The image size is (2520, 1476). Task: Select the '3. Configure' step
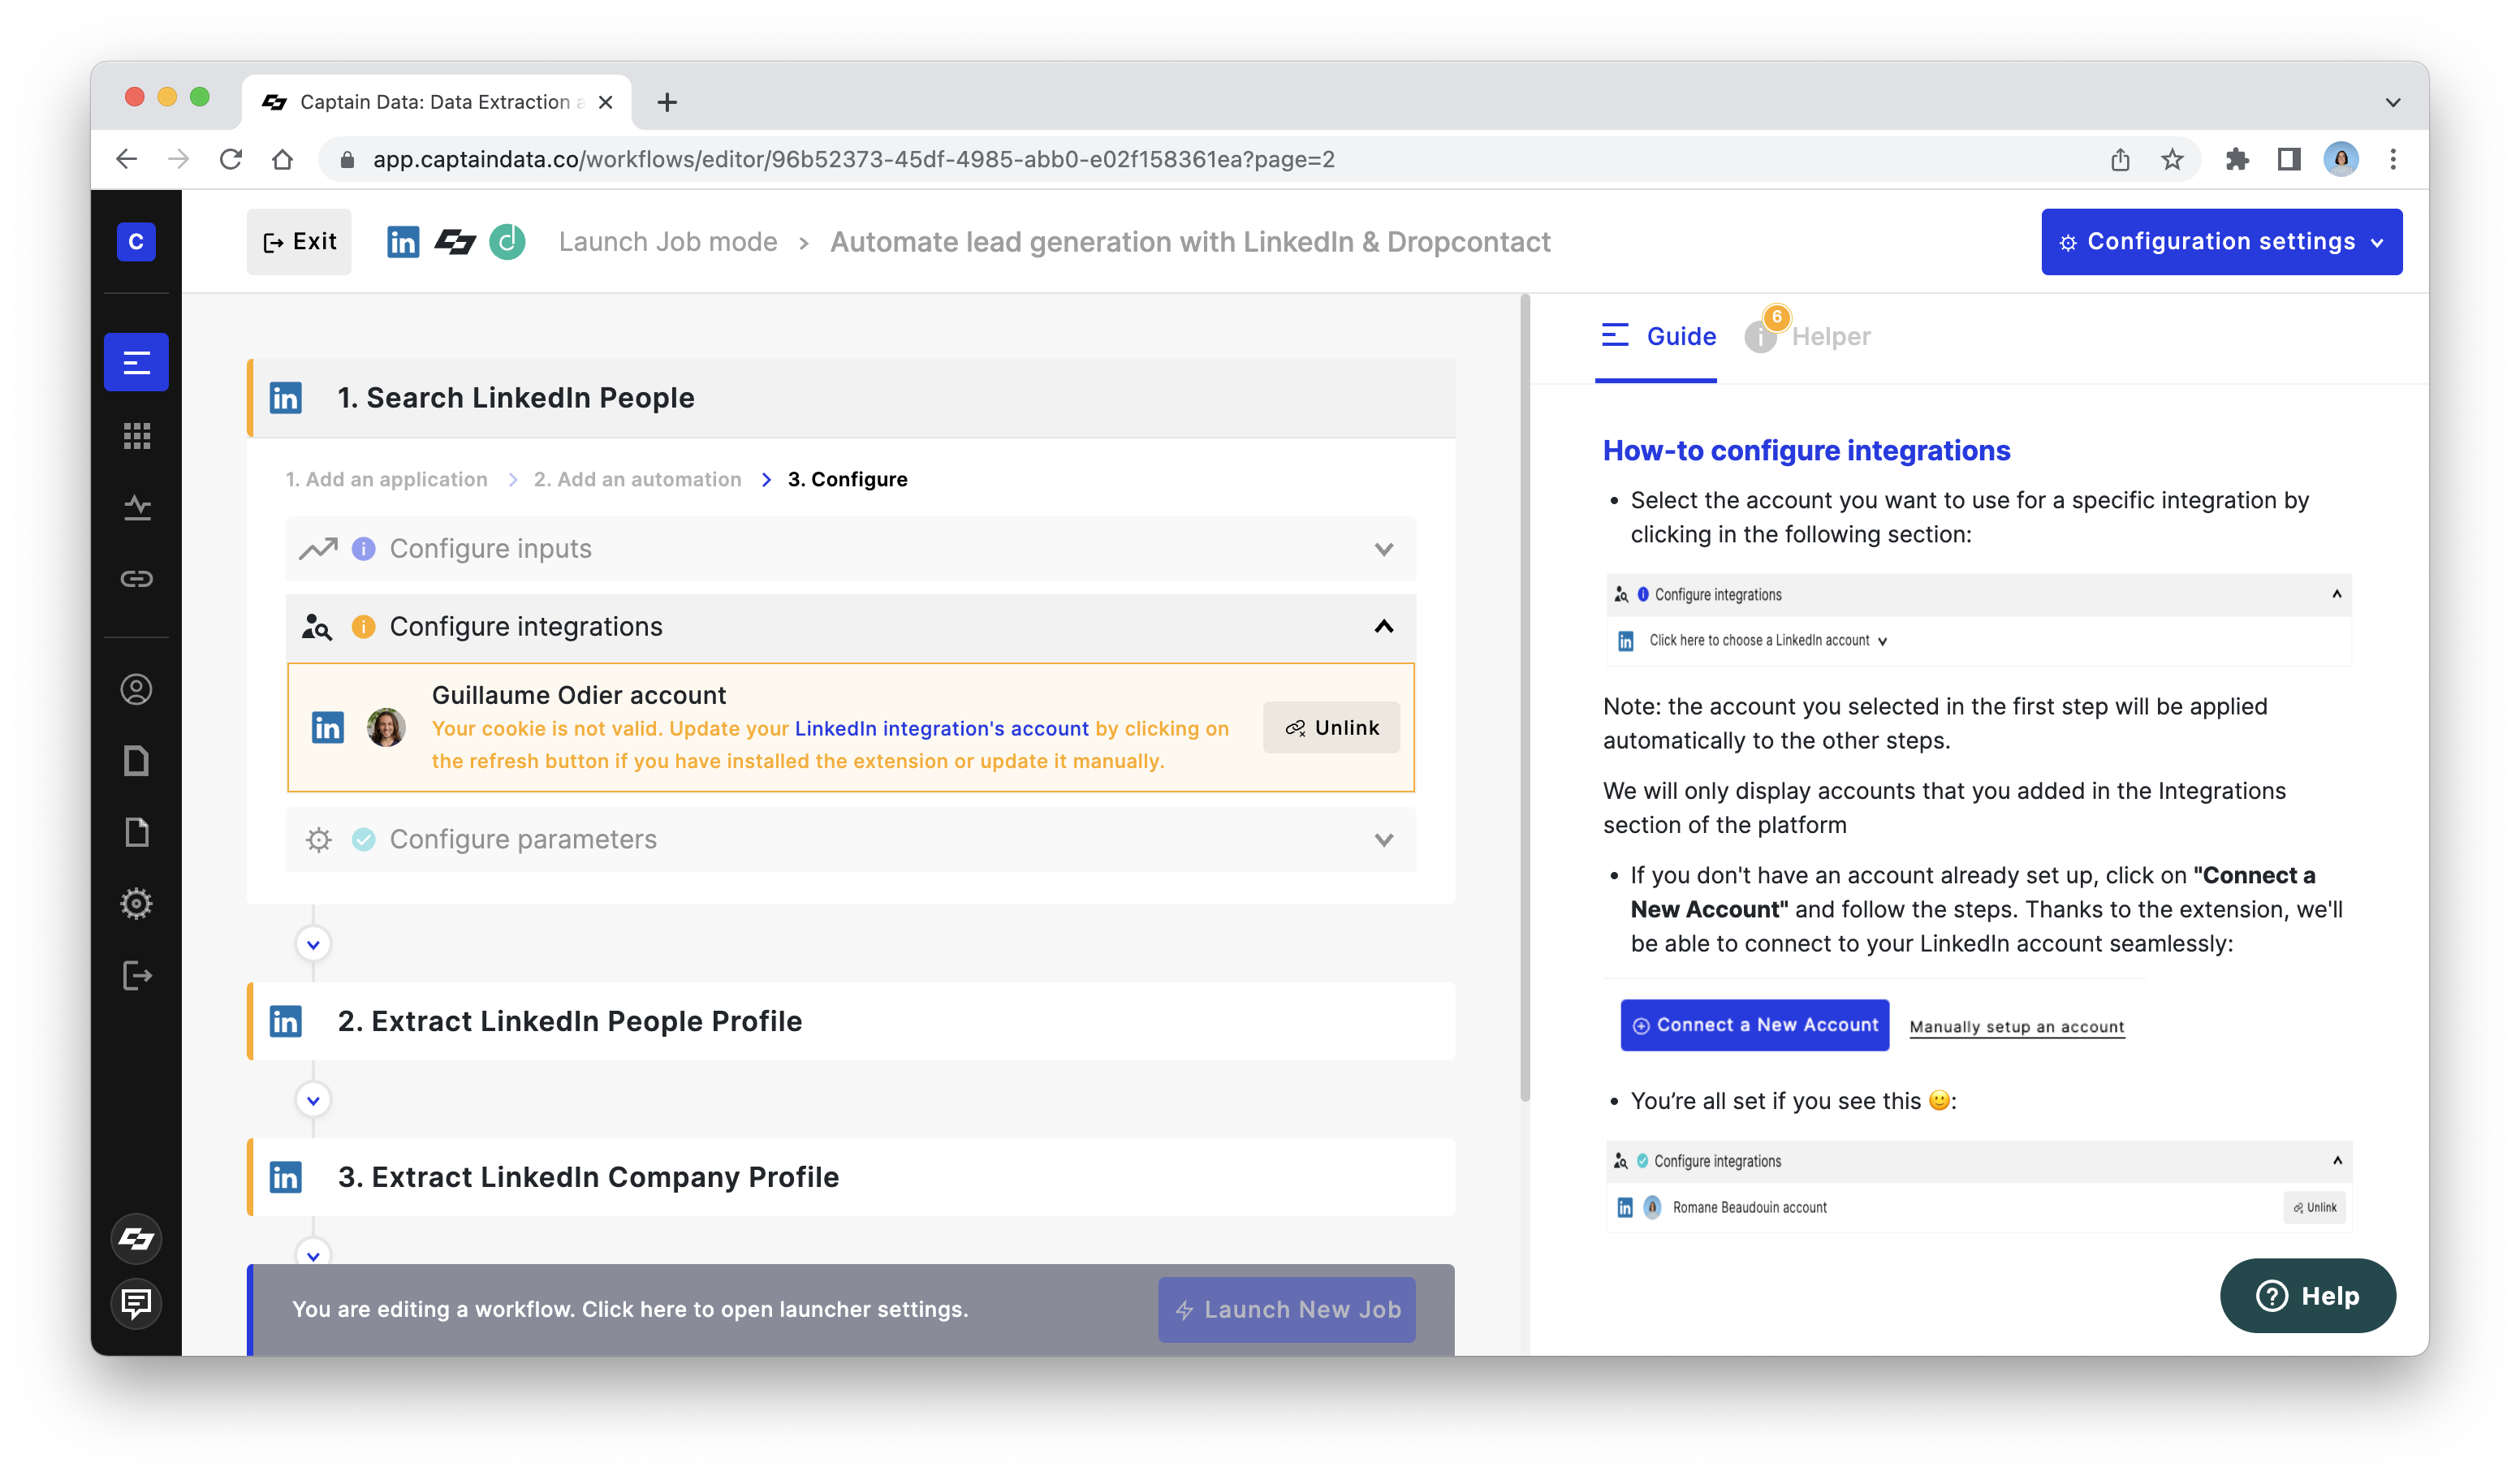(x=847, y=479)
